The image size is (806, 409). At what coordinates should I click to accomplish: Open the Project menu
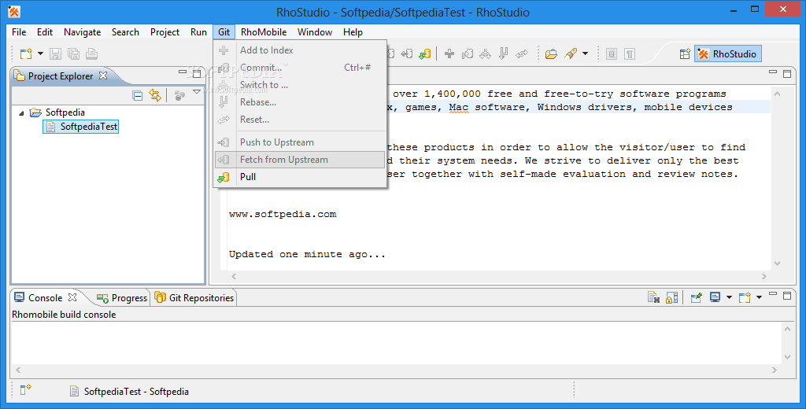click(x=165, y=32)
